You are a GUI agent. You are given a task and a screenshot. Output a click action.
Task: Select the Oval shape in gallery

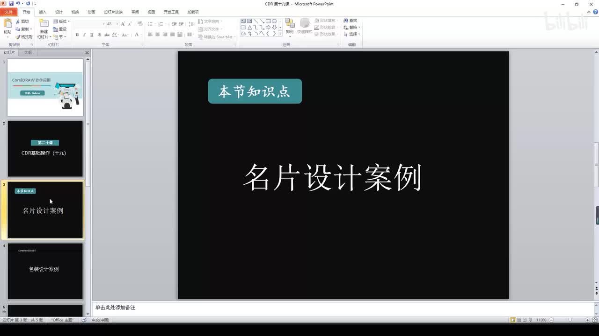click(274, 21)
